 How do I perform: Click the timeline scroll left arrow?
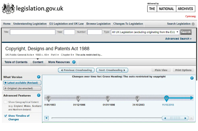click(46, 118)
